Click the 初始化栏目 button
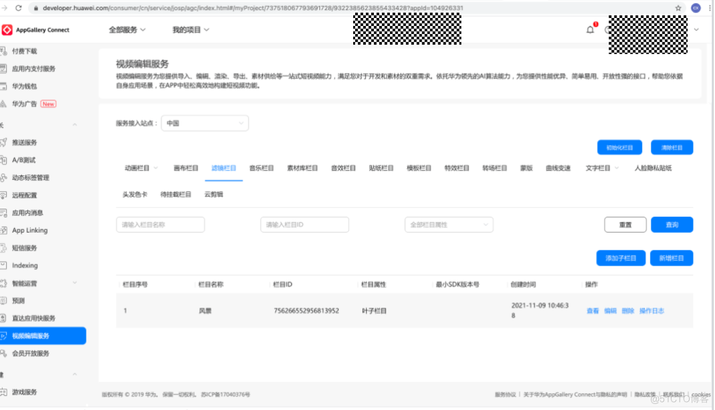Viewport: 715px width, 410px height. (619, 147)
